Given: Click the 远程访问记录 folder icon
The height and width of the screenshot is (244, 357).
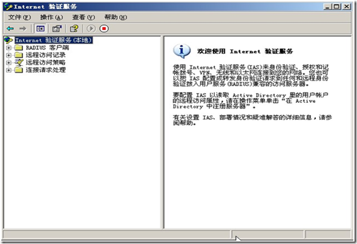Looking at the screenshot, I should 19,55.
